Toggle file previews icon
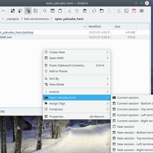Image resolution: width=153 pixels, height=153 pixels. (36, 11)
